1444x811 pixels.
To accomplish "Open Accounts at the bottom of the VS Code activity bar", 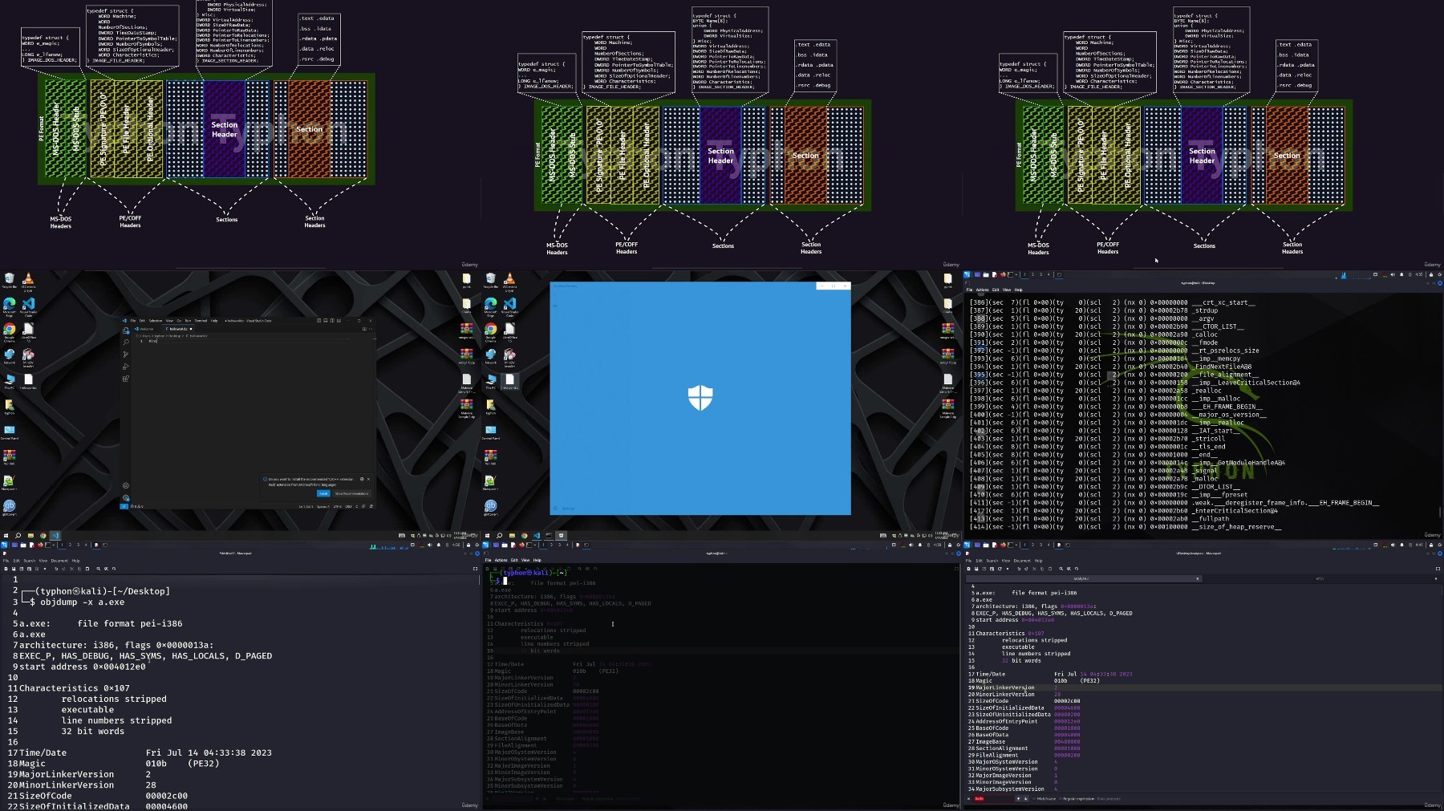I will click(x=126, y=485).
